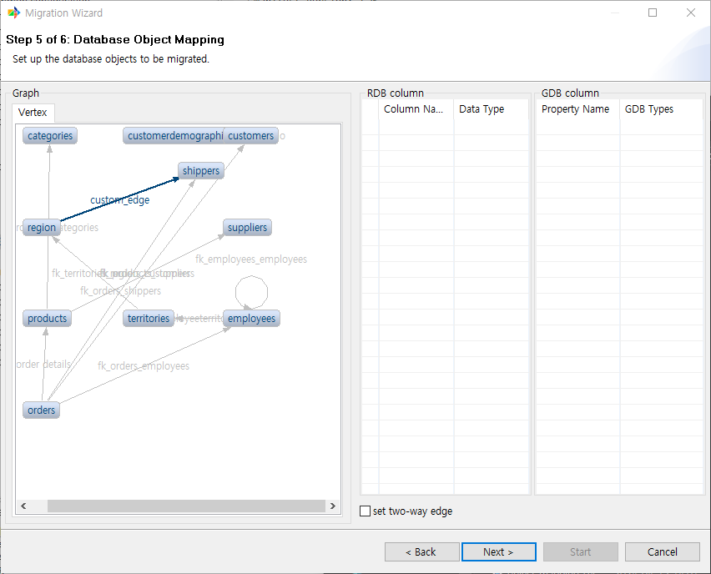Click the Data Type column header
Screen dimensions: 711x574
pos(482,109)
